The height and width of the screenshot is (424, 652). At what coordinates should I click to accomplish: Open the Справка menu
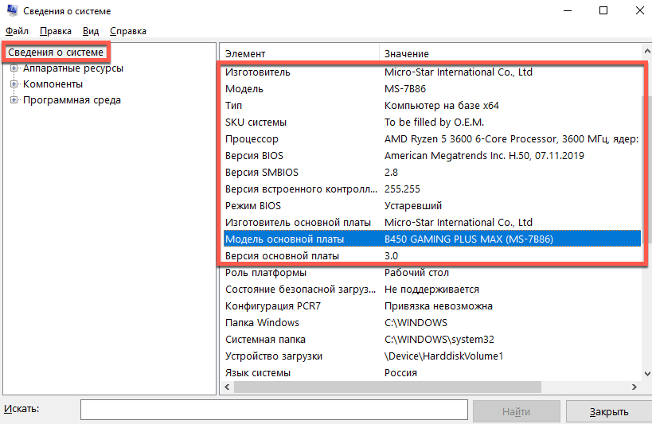[128, 31]
